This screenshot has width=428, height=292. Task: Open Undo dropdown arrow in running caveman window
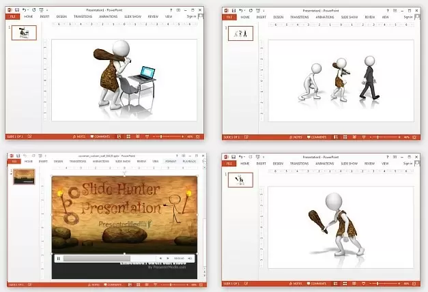point(245,157)
